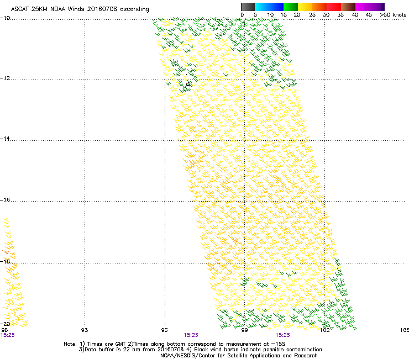The height and width of the screenshot is (359, 409).
Task: Click the cyan-blue 5-15 knots color band
Action: (x=269, y=7)
